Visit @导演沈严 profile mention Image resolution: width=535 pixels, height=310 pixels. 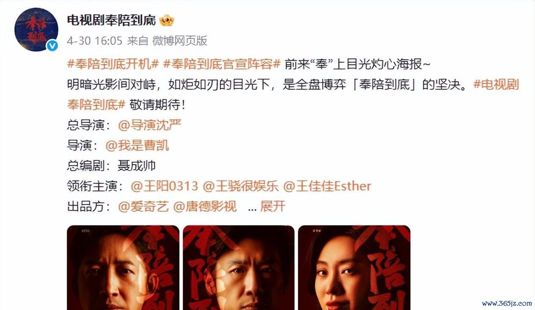click(149, 125)
